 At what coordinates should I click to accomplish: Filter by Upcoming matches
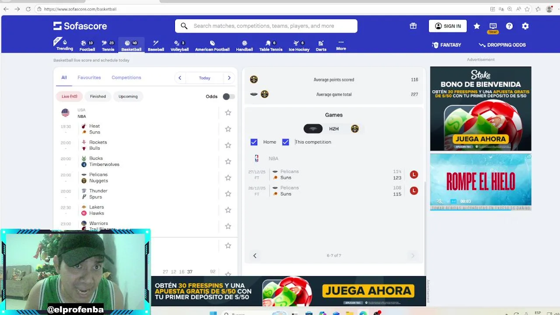pyautogui.click(x=128, y=96)
